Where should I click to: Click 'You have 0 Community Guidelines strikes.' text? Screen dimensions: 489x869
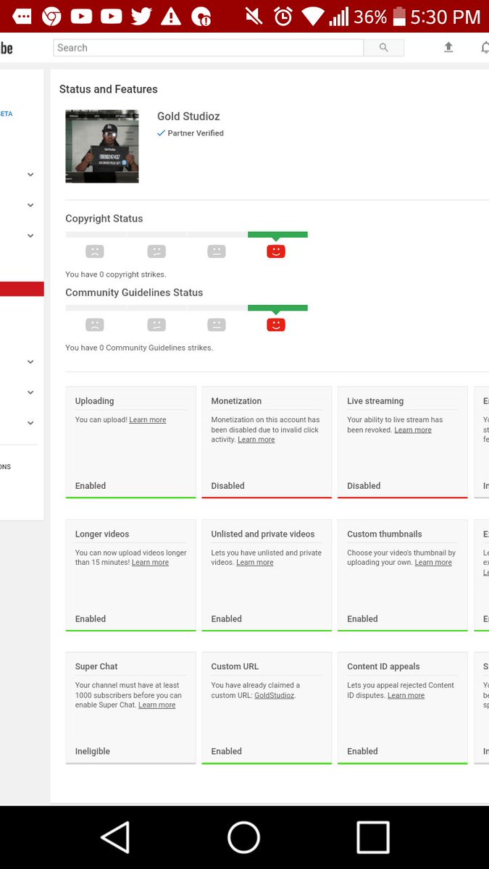[139, 348]
